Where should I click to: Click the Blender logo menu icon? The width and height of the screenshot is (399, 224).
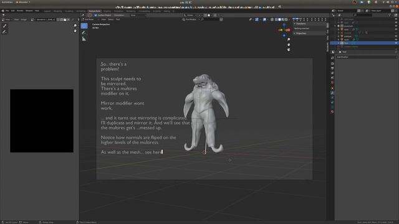coord(2,11)
